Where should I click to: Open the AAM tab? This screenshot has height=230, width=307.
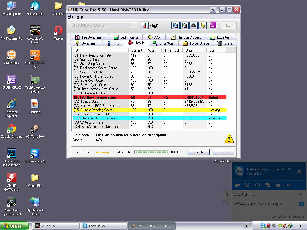[154, 37]
